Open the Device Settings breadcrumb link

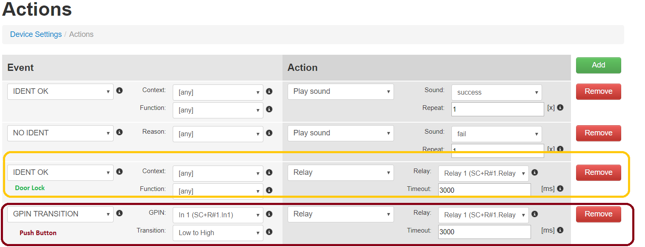pos(36,34)
